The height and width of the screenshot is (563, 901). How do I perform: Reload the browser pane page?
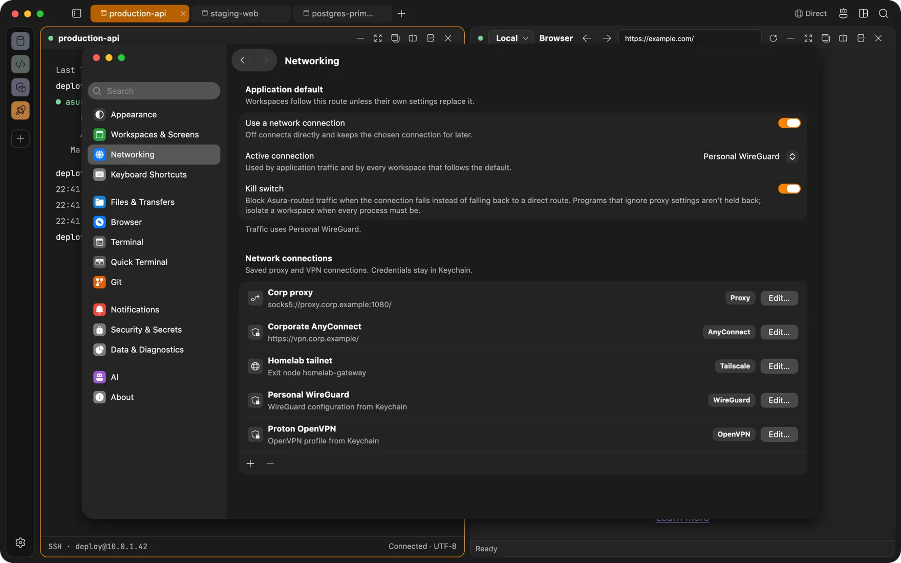[773, 38]
